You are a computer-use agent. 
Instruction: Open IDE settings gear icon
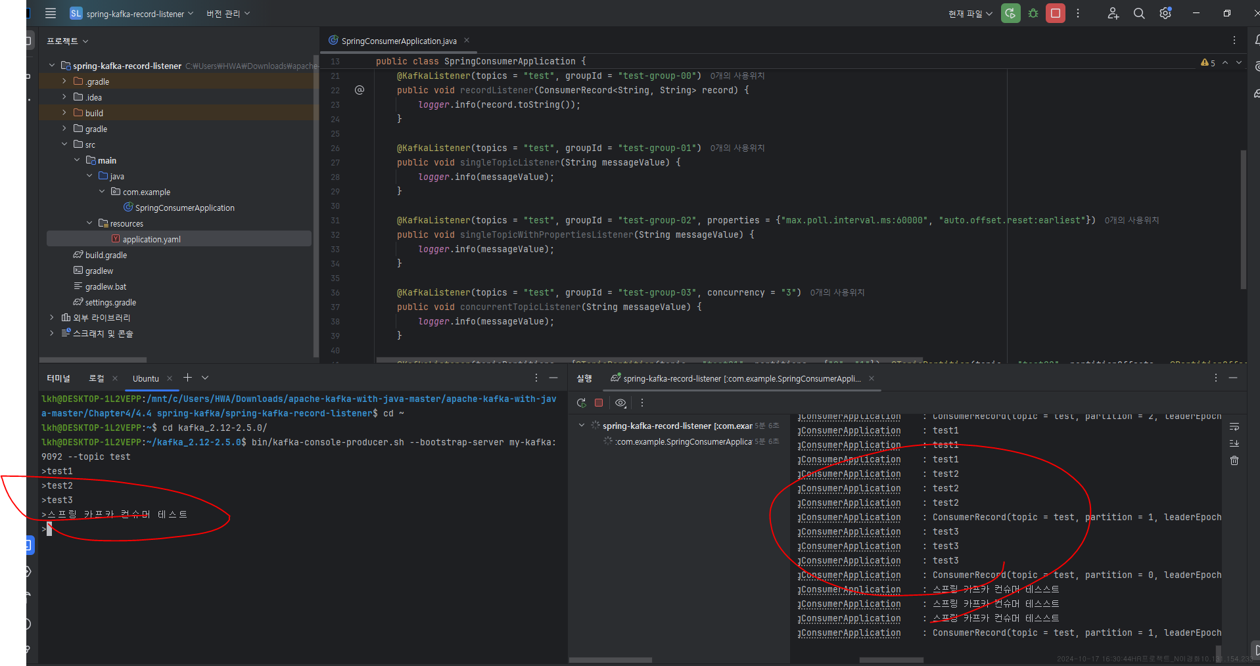click(x=1165, y=13)
